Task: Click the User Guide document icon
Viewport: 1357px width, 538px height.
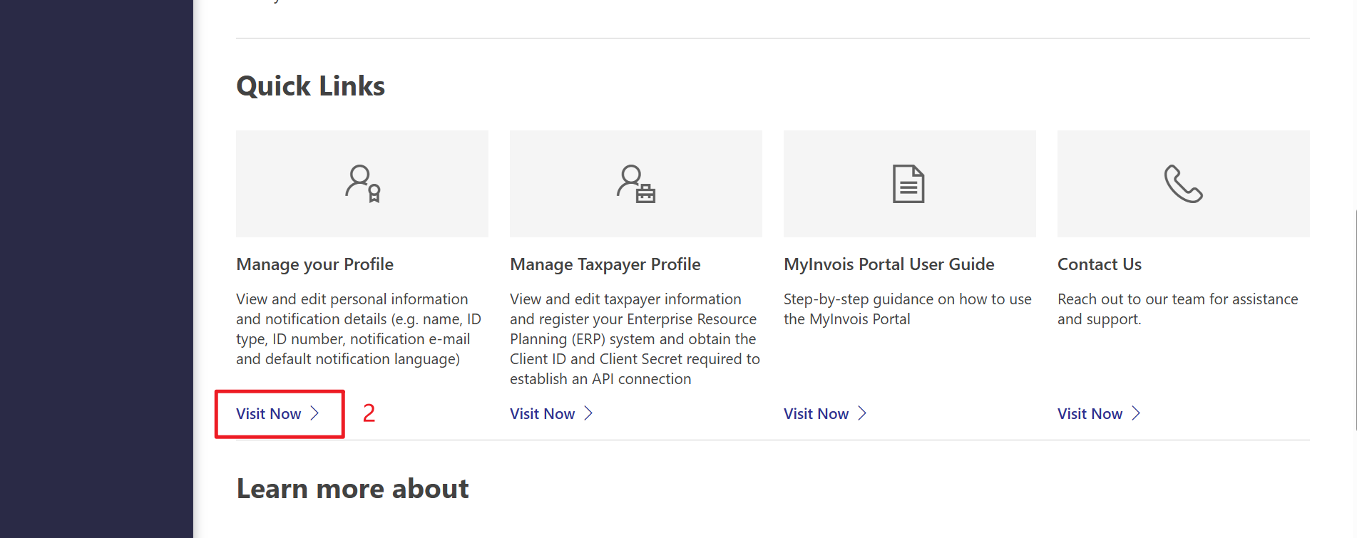Action: tap(908, 184)
